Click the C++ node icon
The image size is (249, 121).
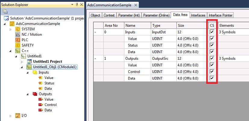click(18, 51)
